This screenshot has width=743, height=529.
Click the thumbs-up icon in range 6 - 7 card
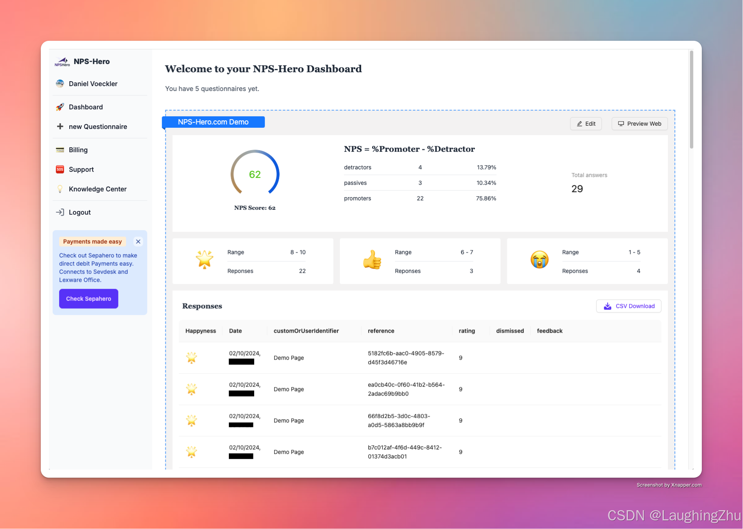pos(372,260)
